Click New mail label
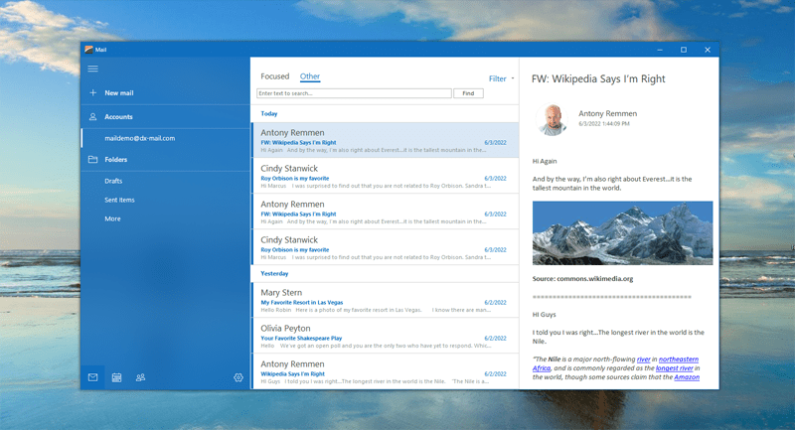795x430 pixels. 119,92
